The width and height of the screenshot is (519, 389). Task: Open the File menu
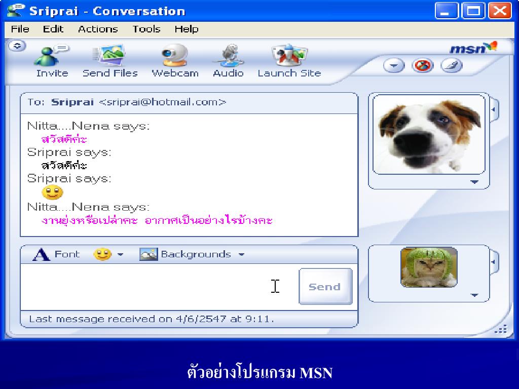coord(20,29)
